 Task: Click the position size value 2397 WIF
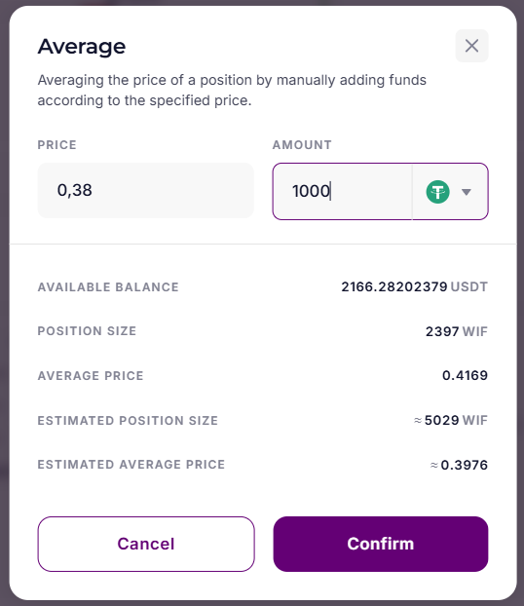pos(457,331)
